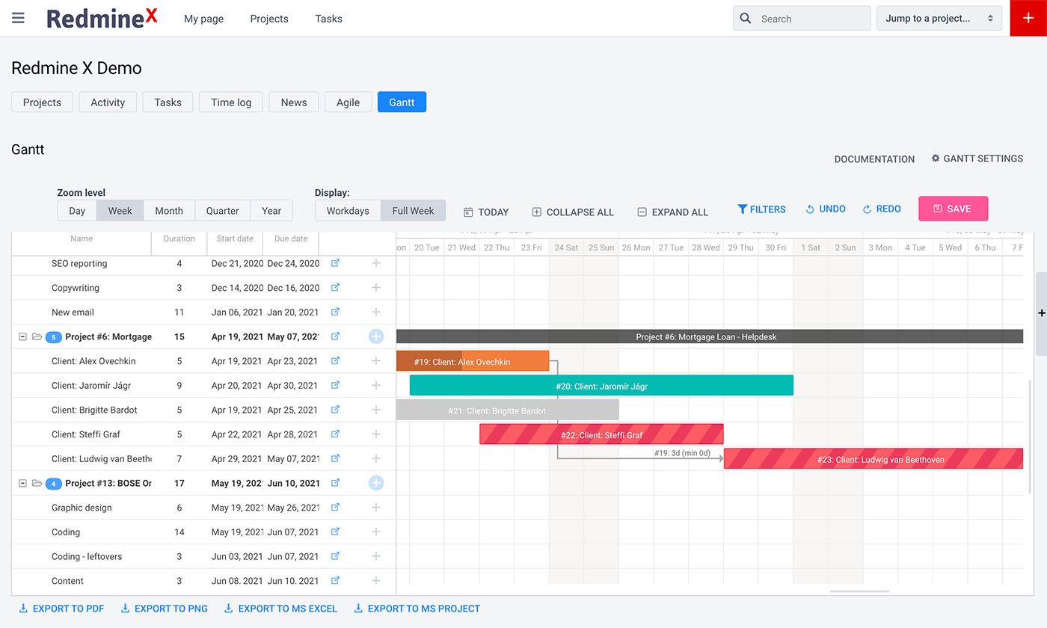This screenshot has width=1047, height=628.
Task: Export to PNG
Action: click(x=165, y=609)
